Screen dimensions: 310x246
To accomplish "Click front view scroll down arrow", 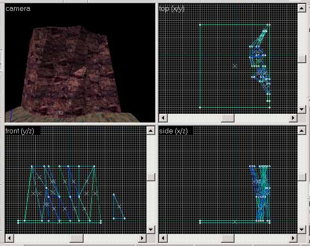I will (150, 230).
